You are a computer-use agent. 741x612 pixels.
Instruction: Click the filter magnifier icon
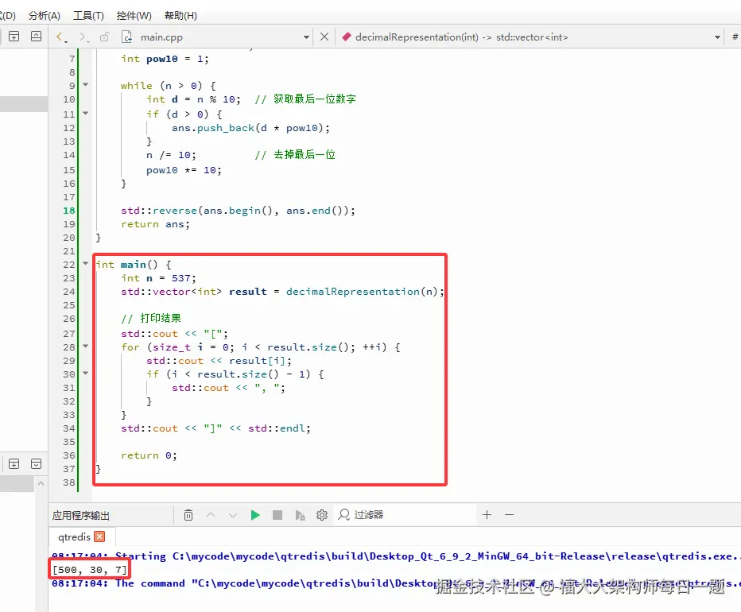point(344,514)
